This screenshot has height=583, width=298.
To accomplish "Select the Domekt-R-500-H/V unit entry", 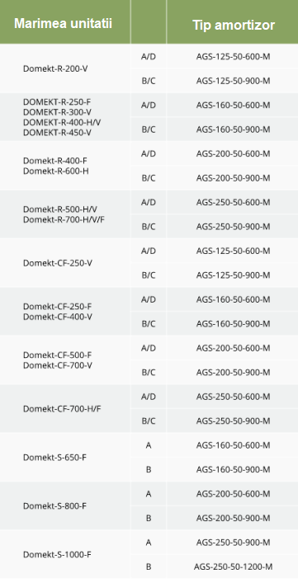I will 60,209.
